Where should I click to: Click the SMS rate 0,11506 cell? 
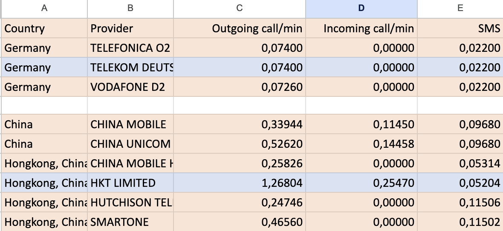[460, 202]
